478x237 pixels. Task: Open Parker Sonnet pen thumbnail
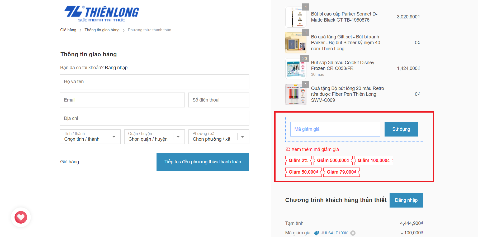tap(296, 17)
